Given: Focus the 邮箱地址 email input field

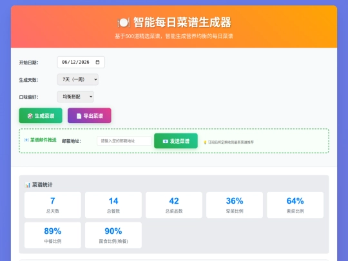Looking at the screenshot, I should coord(124,141).
